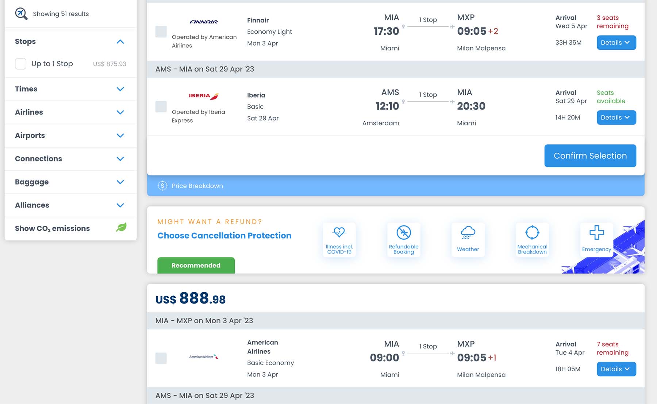Check the Up to 1 Stop checkbox
657x404 pixels.
(21, 64)
